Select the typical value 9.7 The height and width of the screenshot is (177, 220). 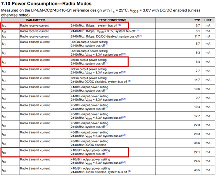(198, 98)
